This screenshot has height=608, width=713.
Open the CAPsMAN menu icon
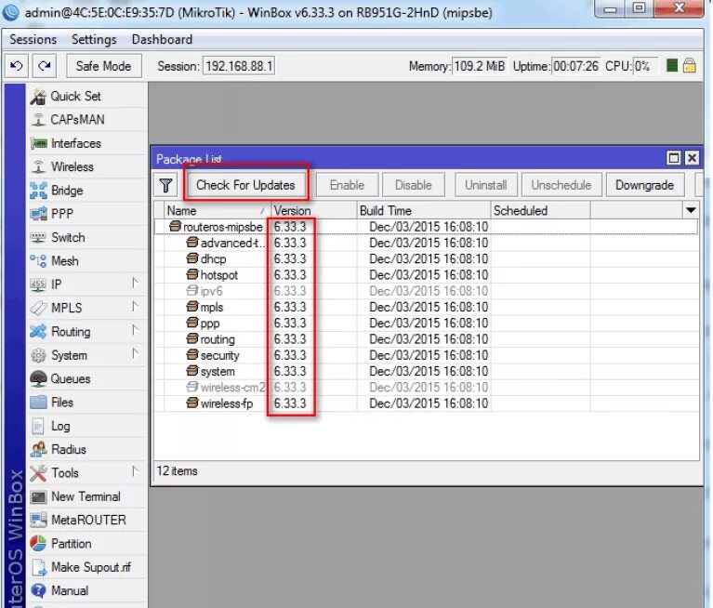coord(39,120)
